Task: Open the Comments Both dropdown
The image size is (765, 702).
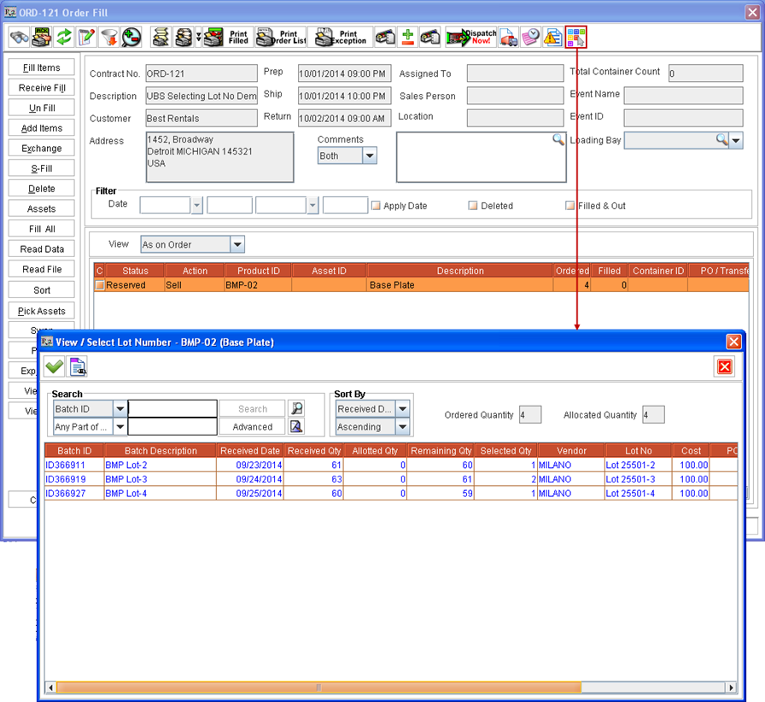Action: 370,155
